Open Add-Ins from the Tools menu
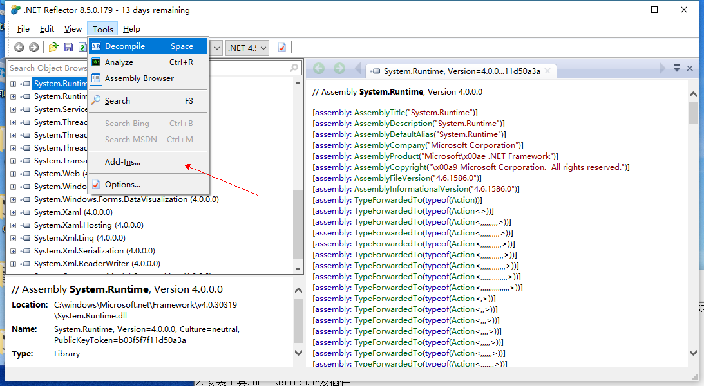 [122, 162]
